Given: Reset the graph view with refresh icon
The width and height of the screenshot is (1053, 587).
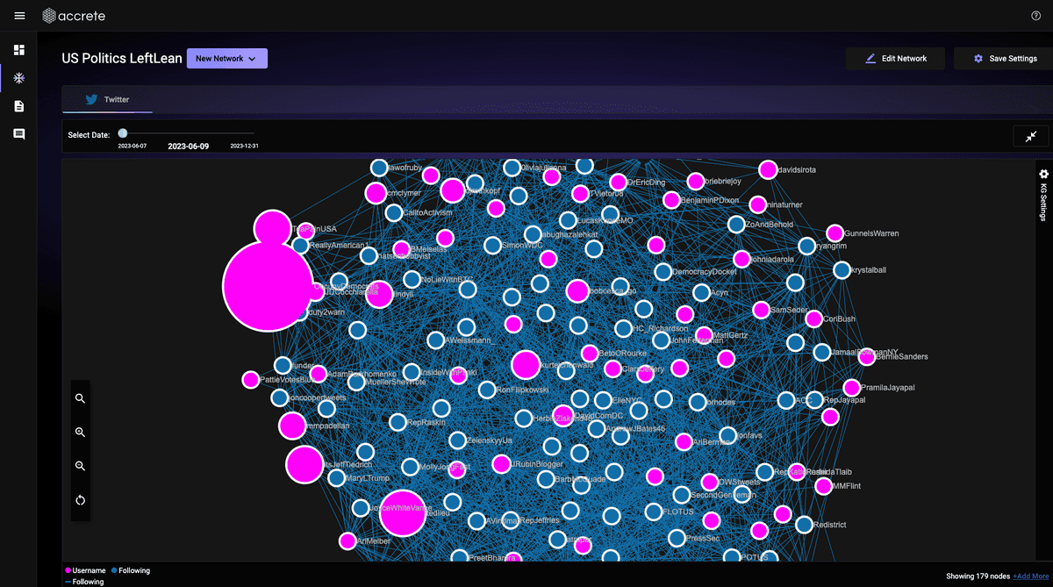Looking at the screenshot, I should coord(80,500).
